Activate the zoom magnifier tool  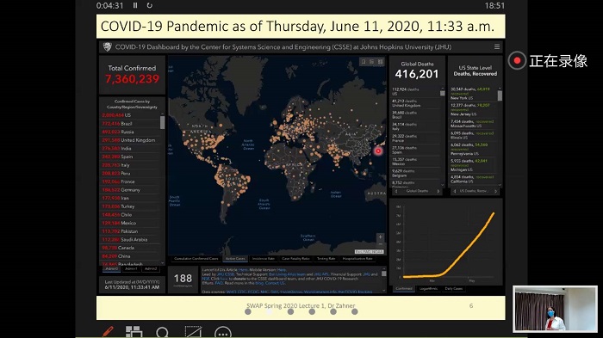click(x=162, y=332)
